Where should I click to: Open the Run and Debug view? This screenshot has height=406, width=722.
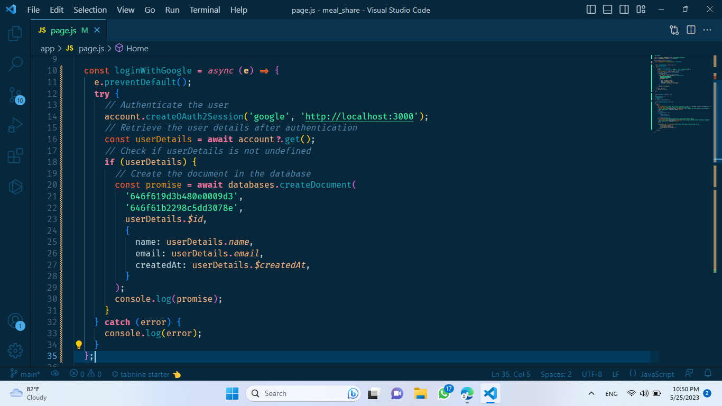[x=15, y=126]
